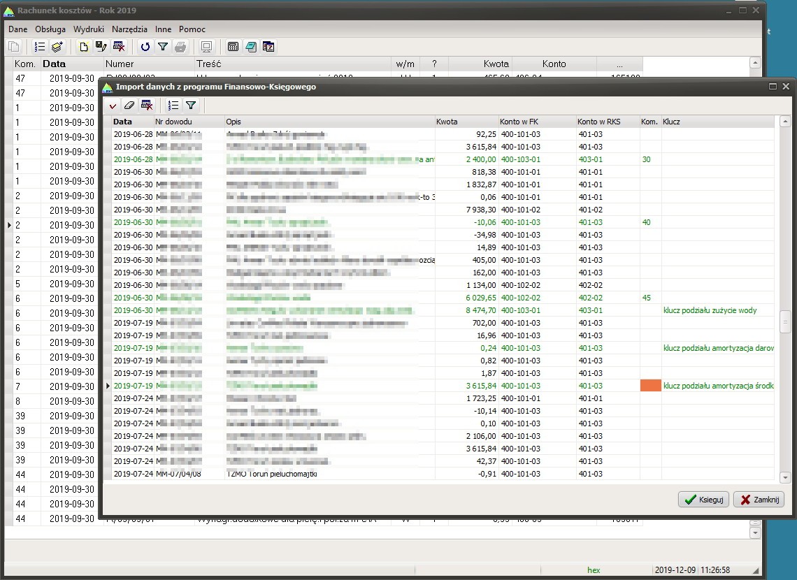Open the Pomoc menu
Image resolution: width=797 pixels, height=580 pixels.
(x=192, y=29)
